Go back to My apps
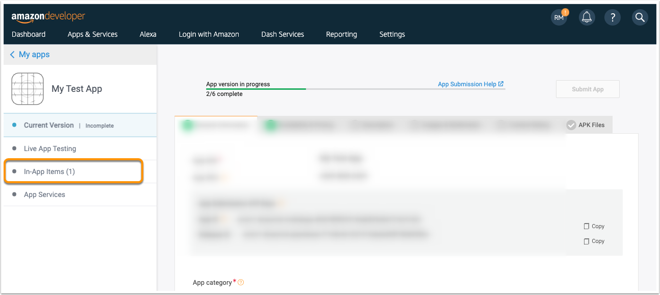660x295 pixels. pos(34,55)
